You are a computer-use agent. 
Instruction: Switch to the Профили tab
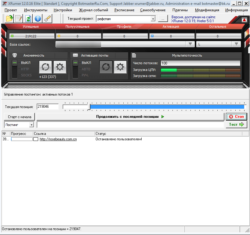coord(124,26)
